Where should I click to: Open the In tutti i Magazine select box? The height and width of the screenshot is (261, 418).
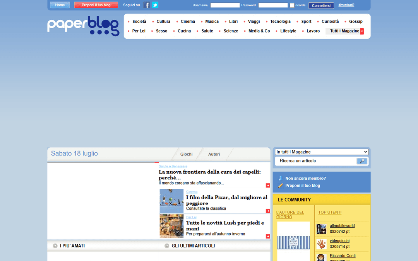point(322,152)
